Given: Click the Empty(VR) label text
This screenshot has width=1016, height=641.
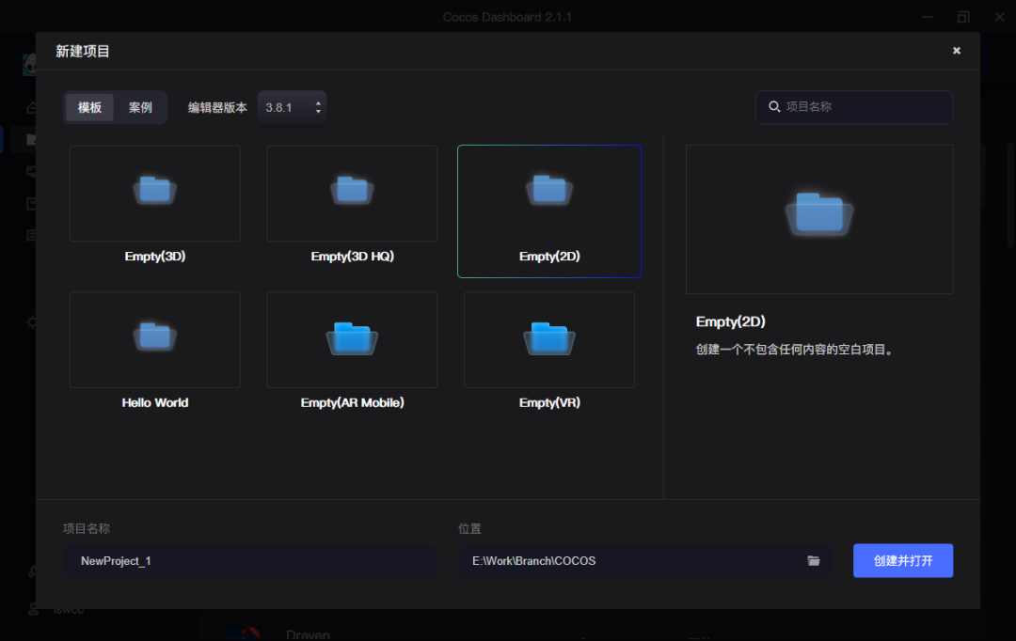Looking at the screenshot, I should 549,402.
